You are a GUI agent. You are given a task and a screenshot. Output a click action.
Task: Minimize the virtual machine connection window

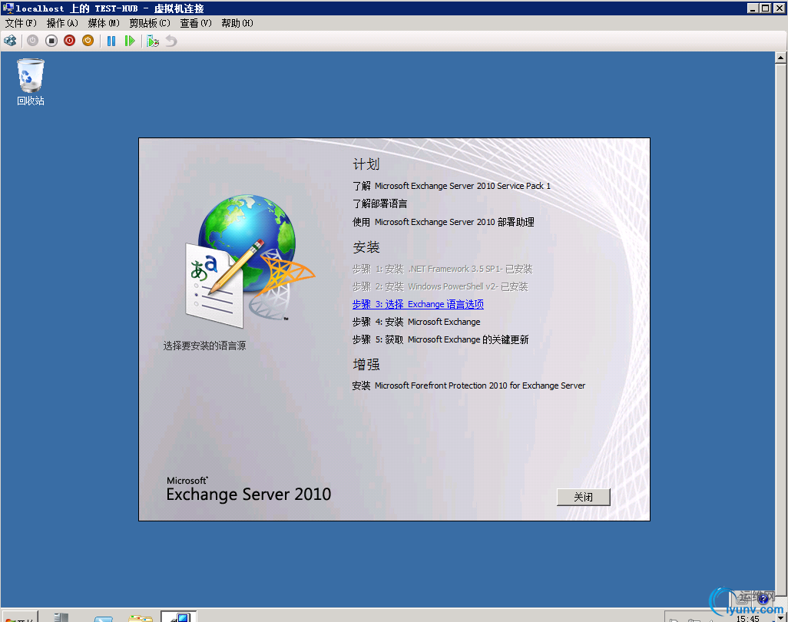(x=753, y=8)
